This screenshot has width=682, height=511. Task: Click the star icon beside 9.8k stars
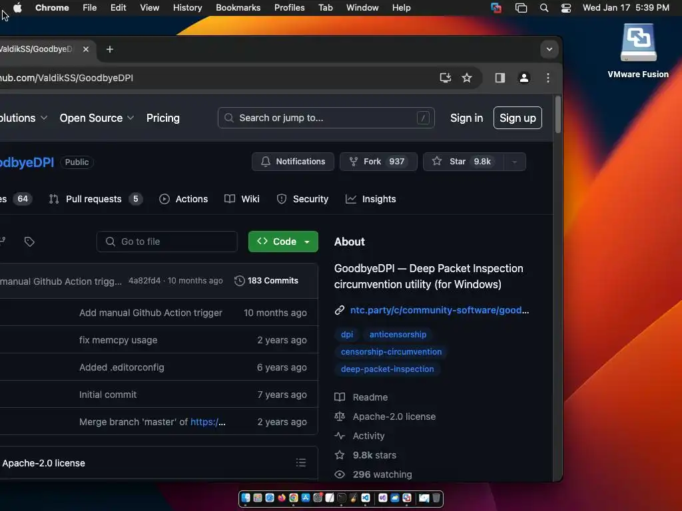340,455
